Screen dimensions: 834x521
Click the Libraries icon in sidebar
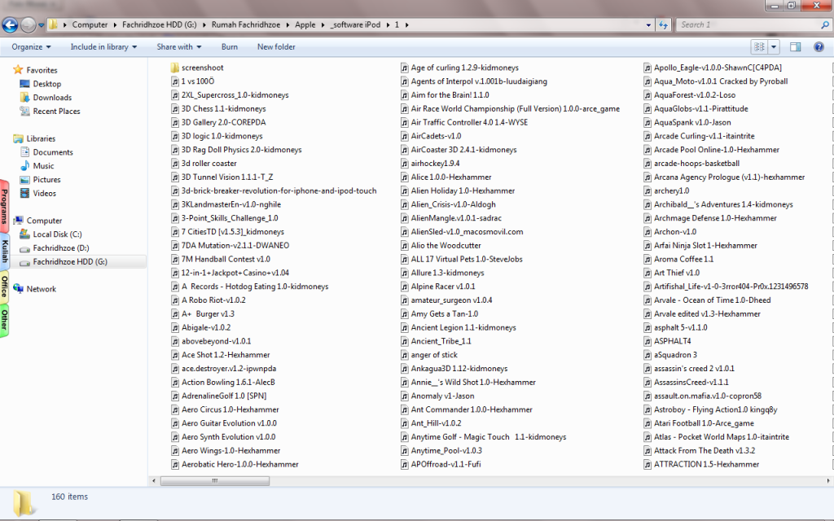18,138
